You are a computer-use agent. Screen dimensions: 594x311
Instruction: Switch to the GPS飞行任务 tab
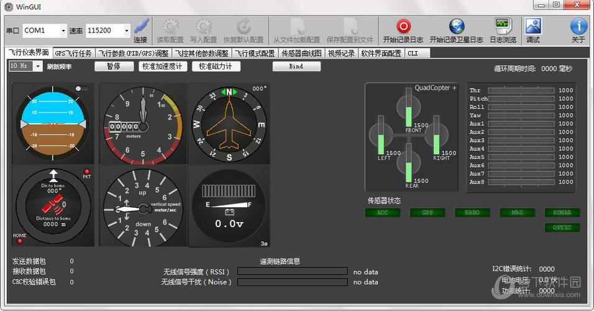73,53
